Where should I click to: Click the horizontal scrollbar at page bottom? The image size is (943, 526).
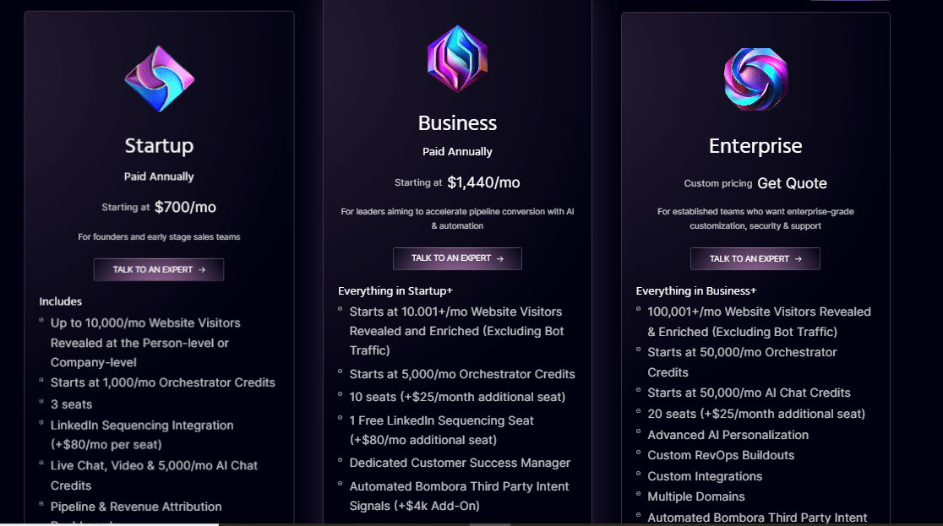tap(471, 524)
